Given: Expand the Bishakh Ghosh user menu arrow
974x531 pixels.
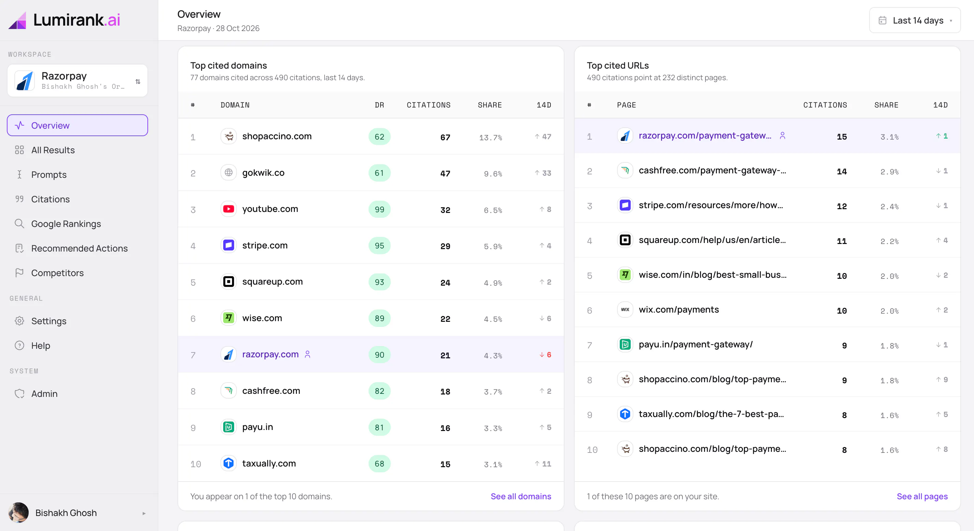Looking at the screenshot, I should 144,514.
